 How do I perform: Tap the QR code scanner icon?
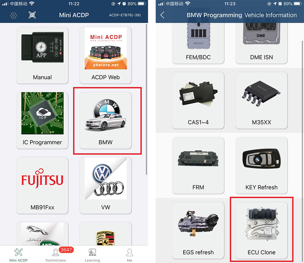32,15
